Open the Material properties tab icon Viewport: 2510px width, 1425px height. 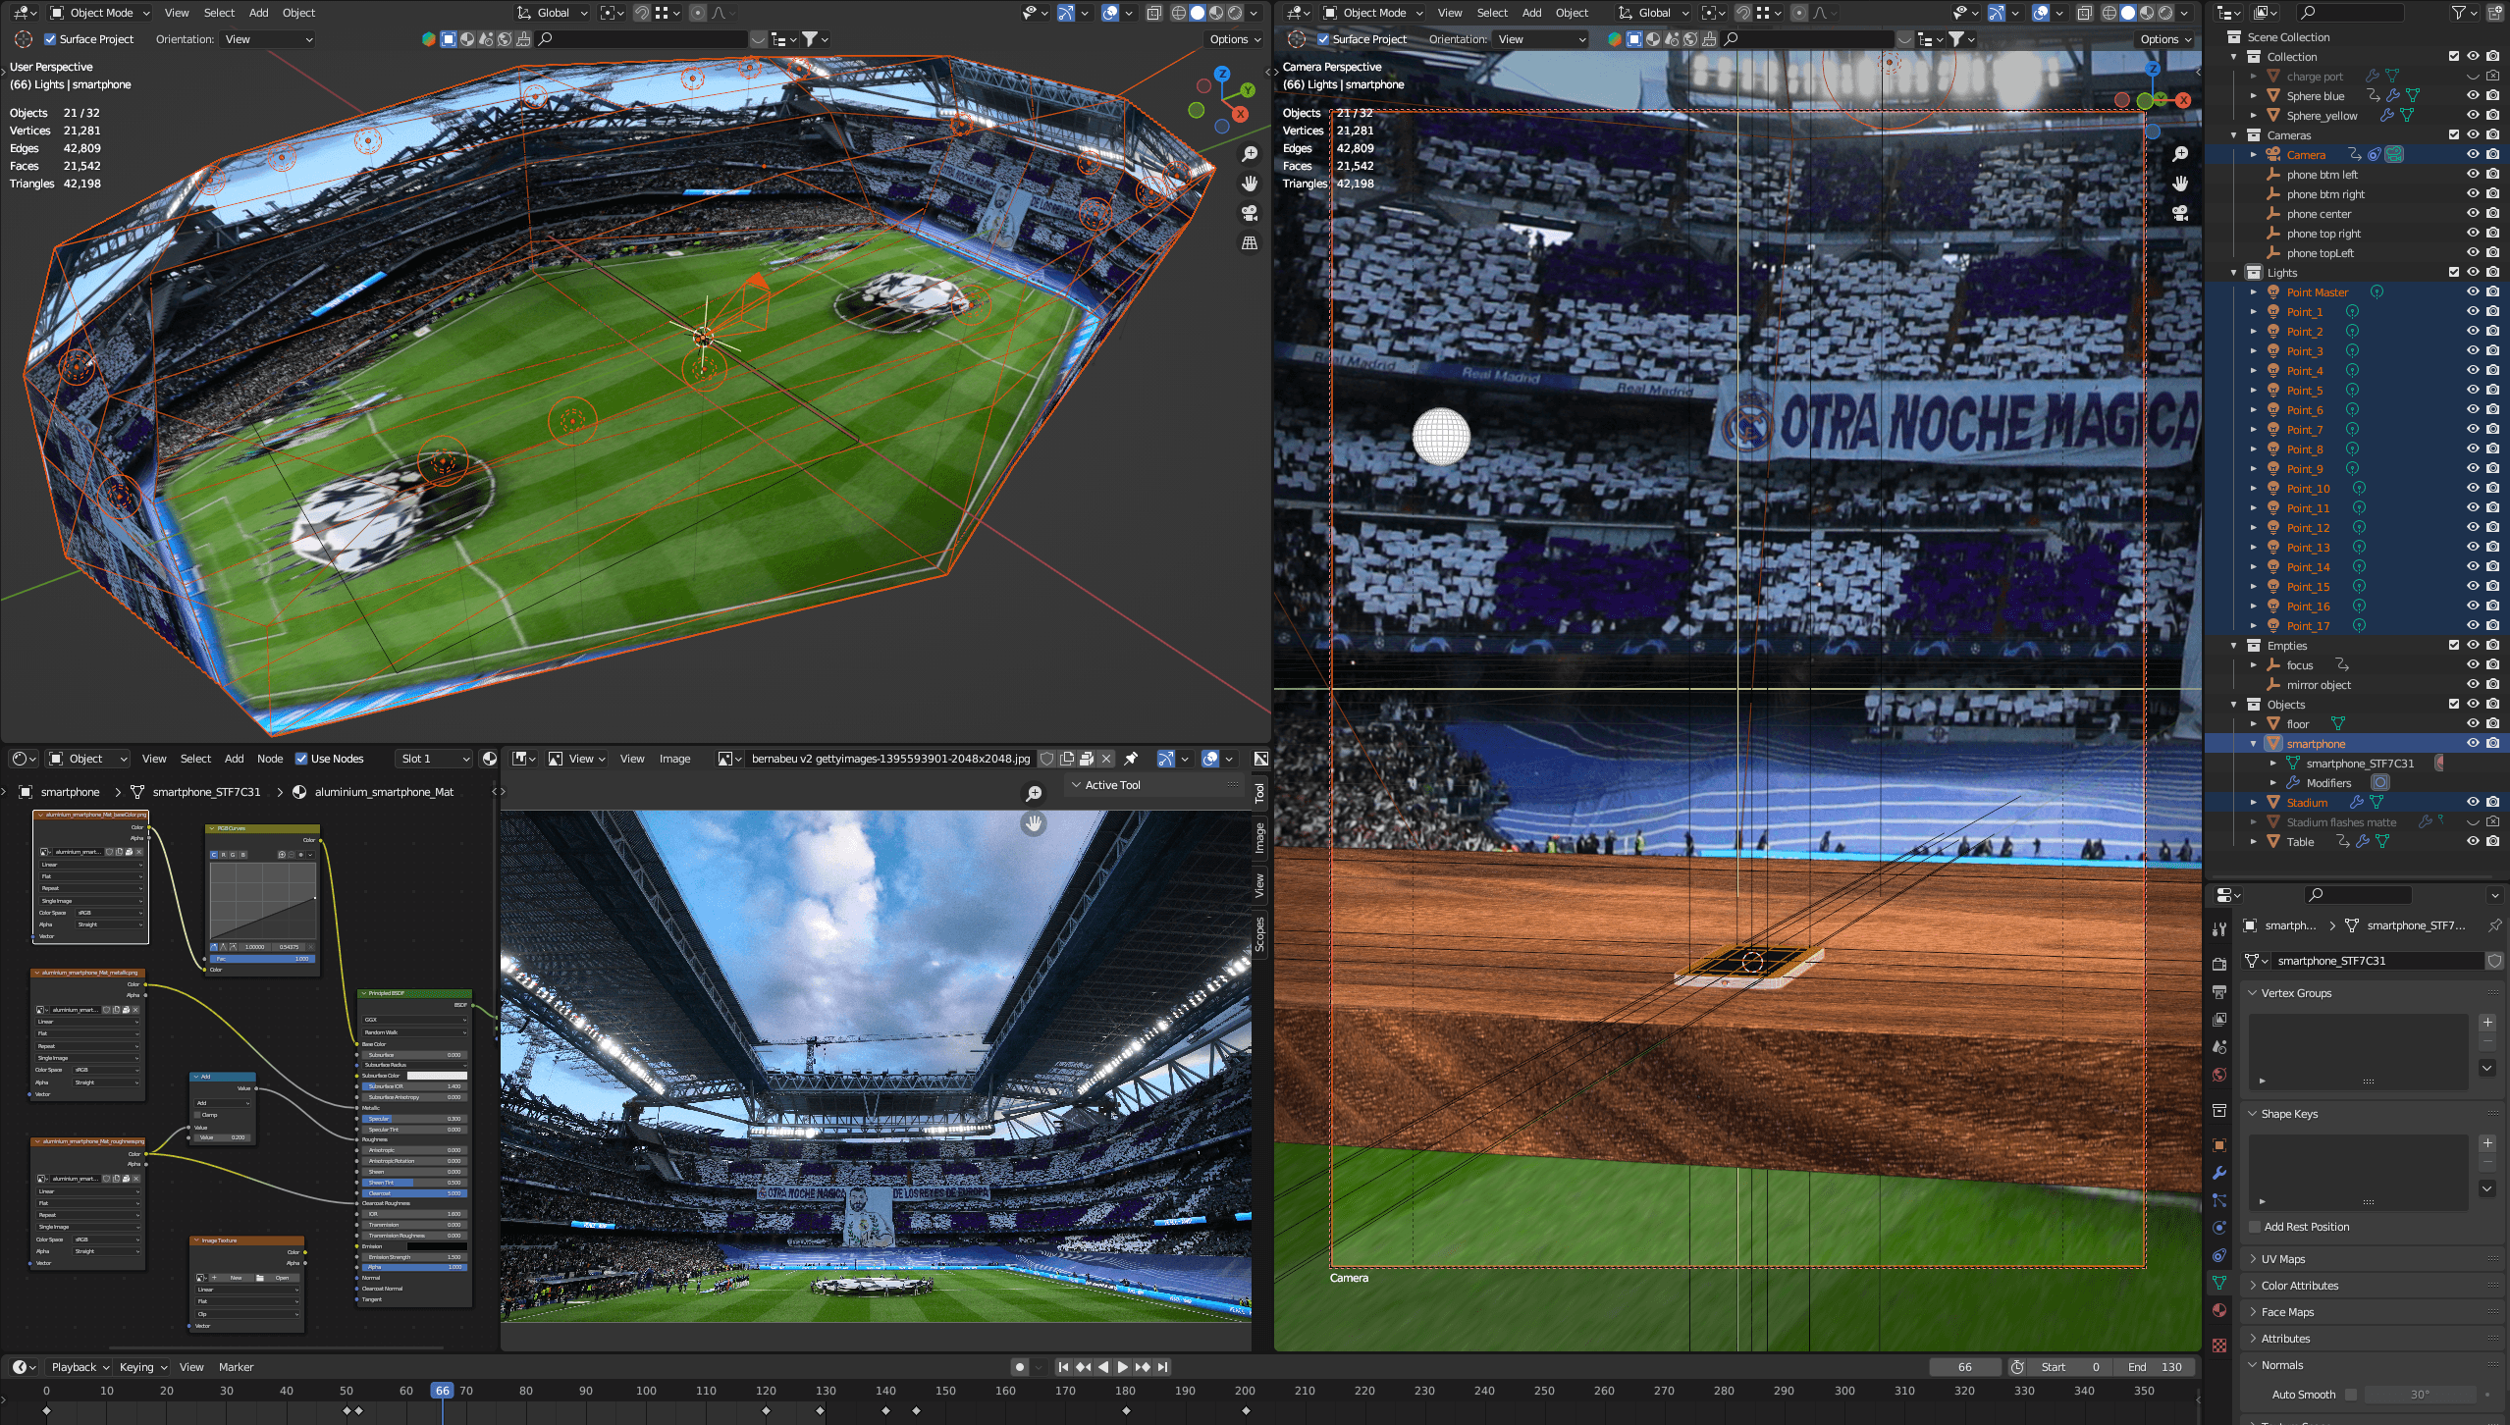tap(2219, 1310)
